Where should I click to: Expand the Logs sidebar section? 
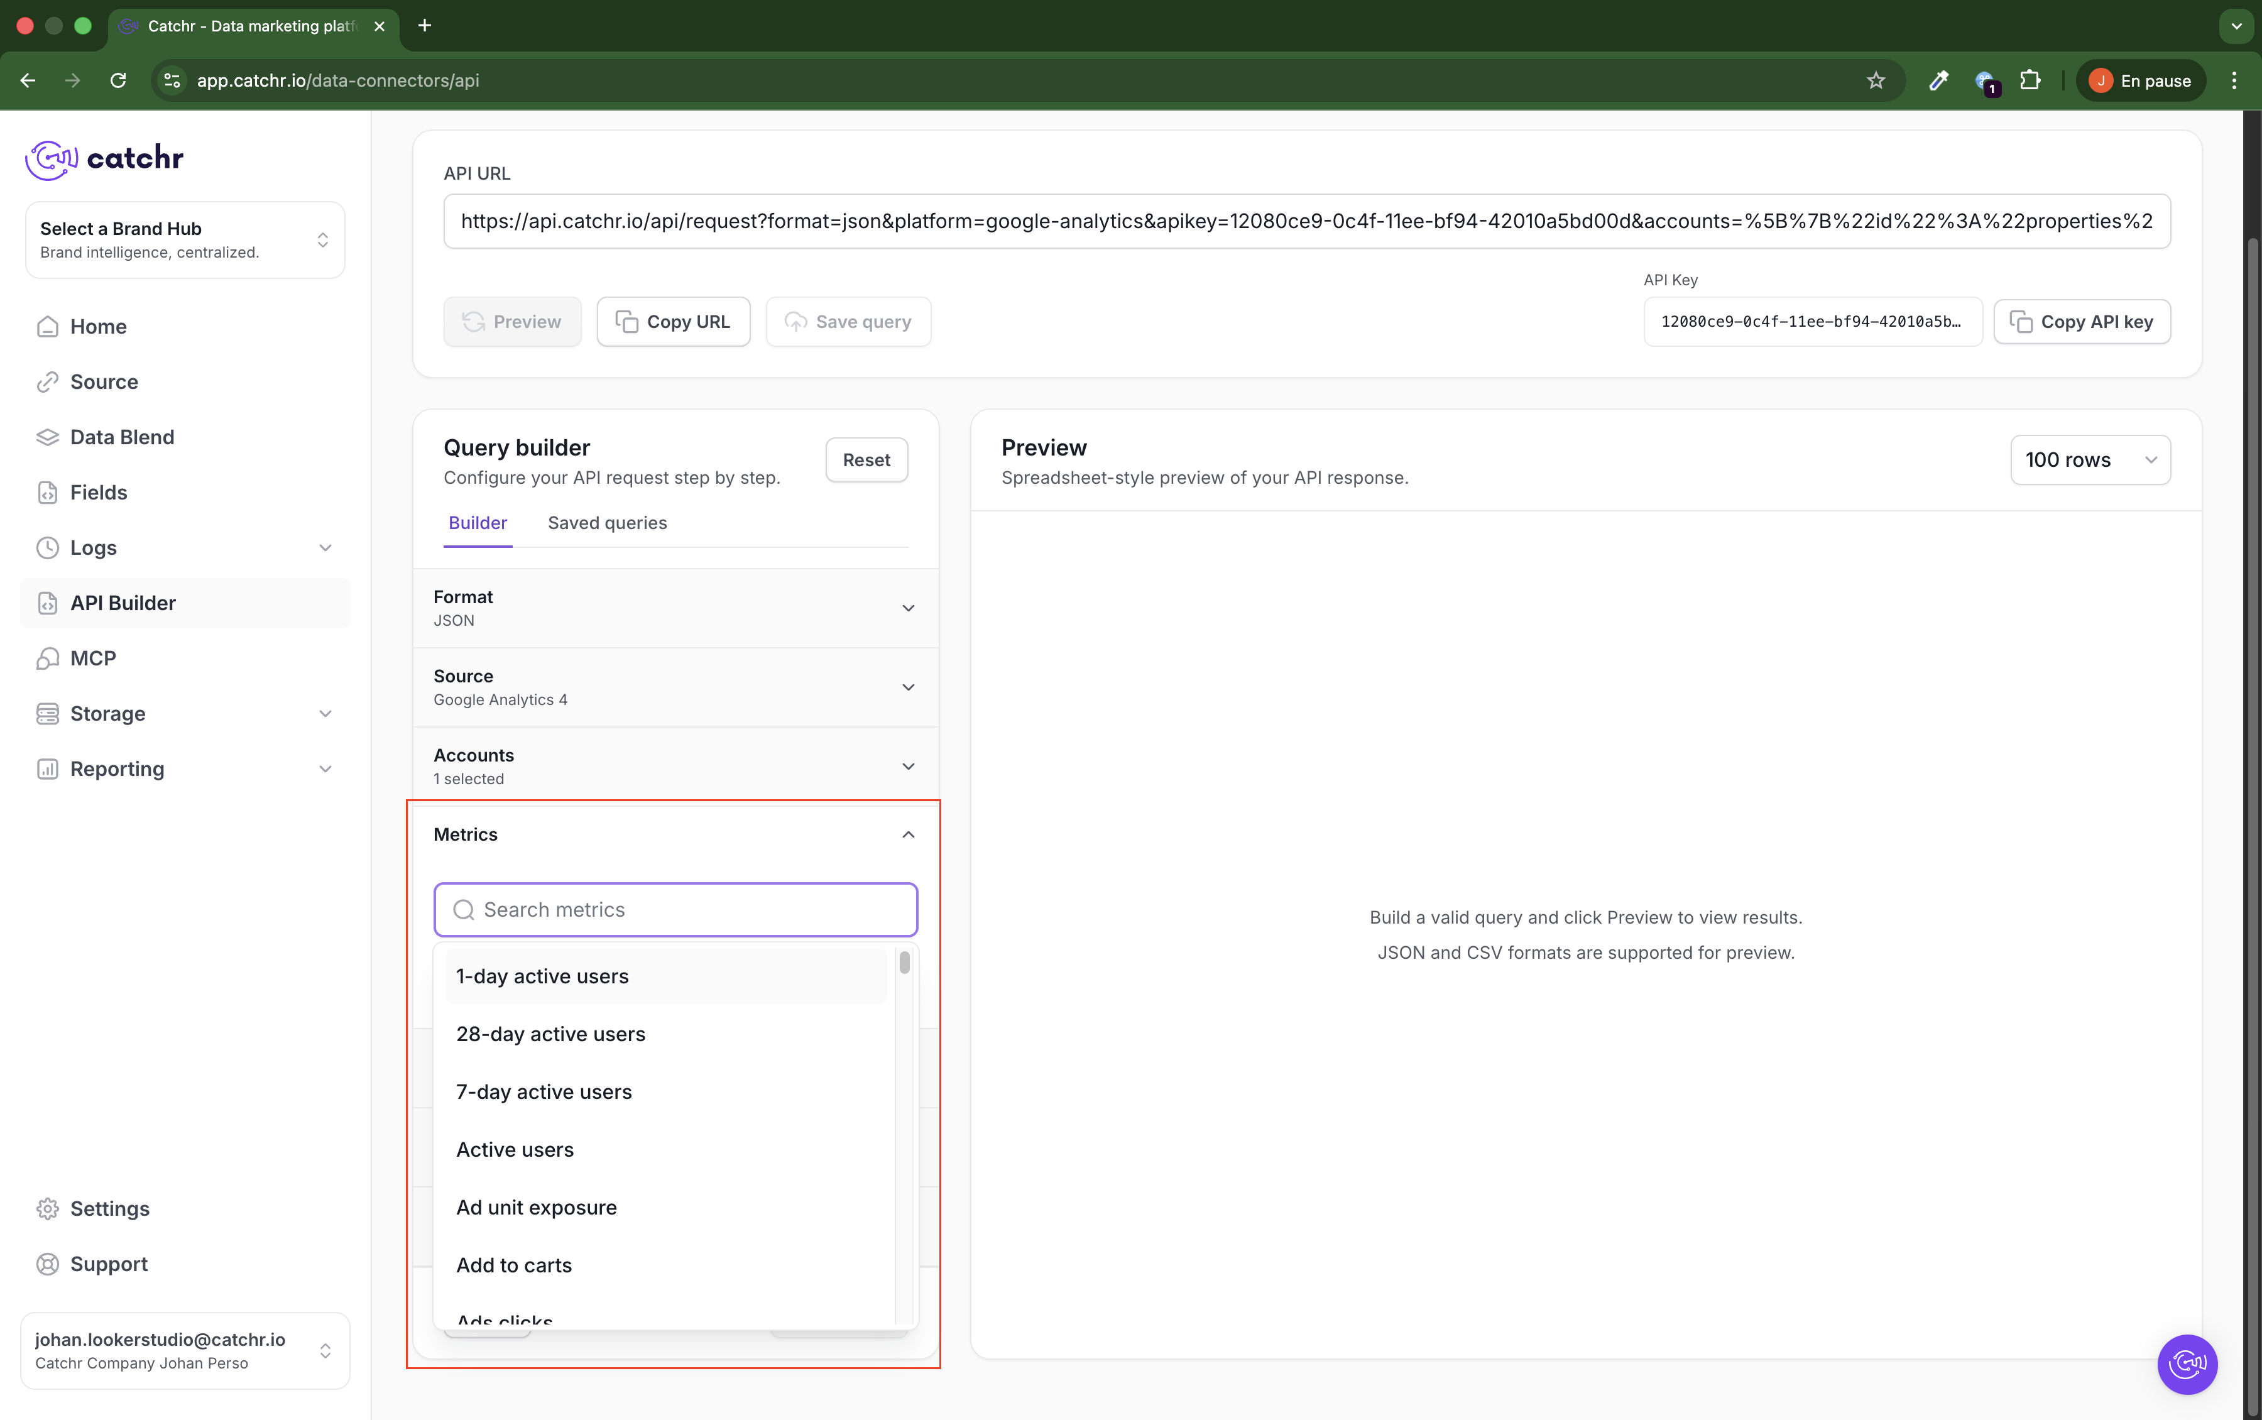tap(325, 547)
